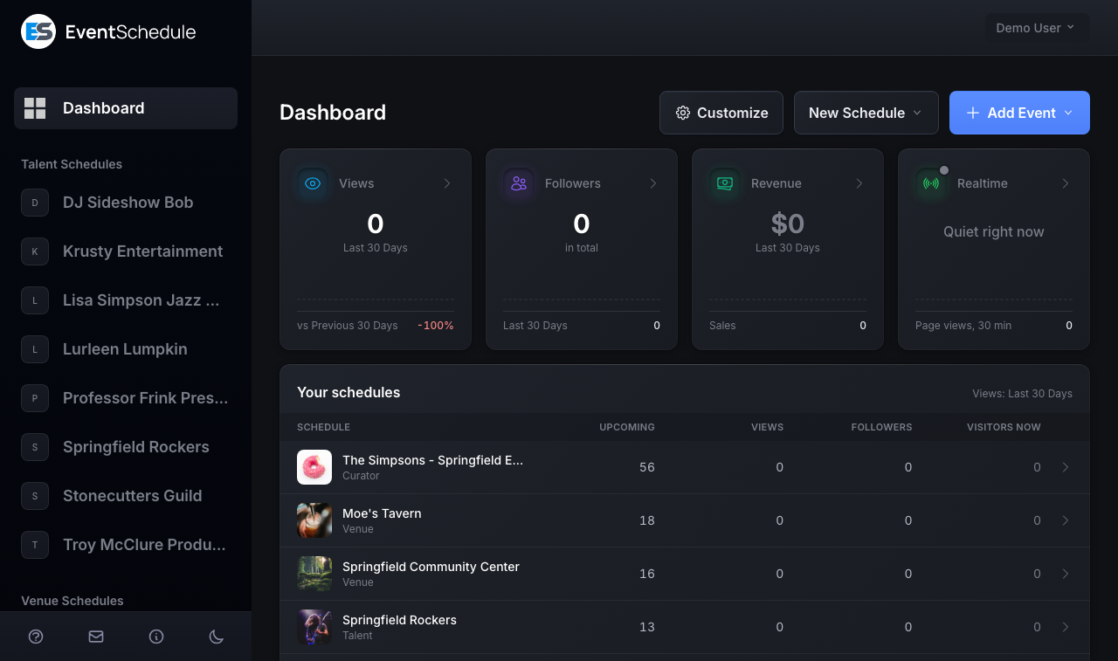Click the Realtime broadcast icon
This screenshot has height=661, width=1118.
point(931,183)
